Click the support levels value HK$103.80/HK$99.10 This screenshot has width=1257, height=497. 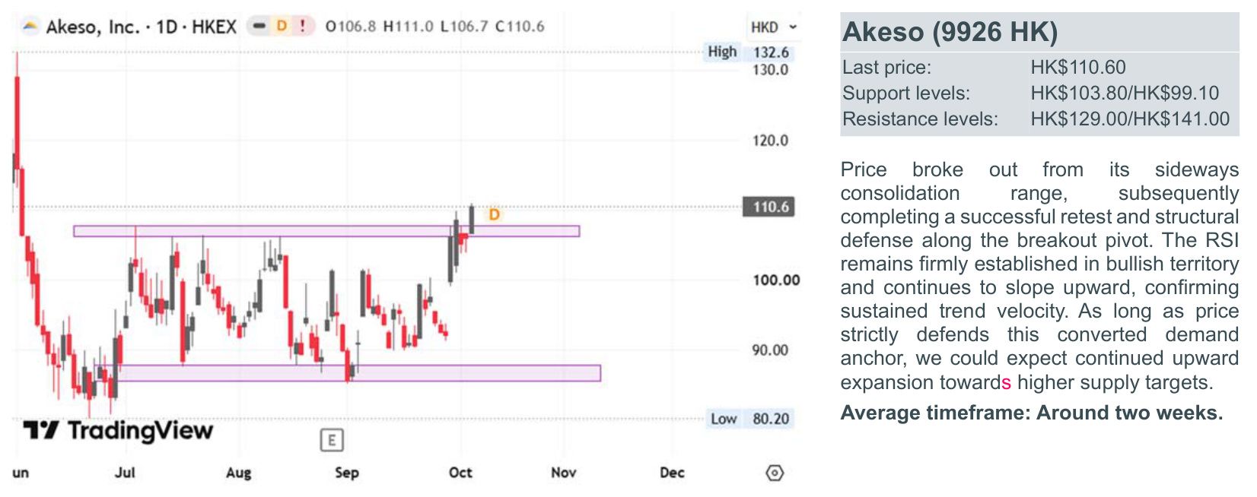pyautogui.click(x=1125, y=93)
